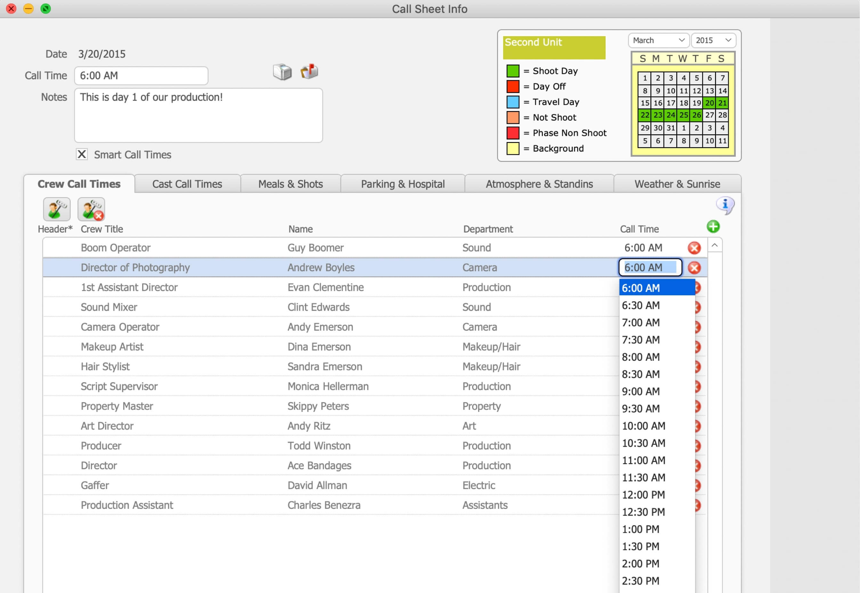Click the 6:00 AM Call Time field

pyautogui.click(x=141, y=75)
